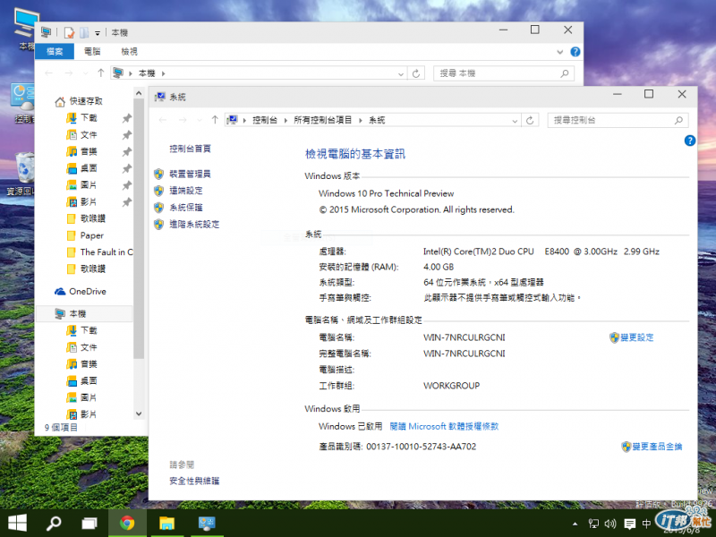Select 資源回收筒 desktop icon
The image size is (716, 537).
coord(20,174)
